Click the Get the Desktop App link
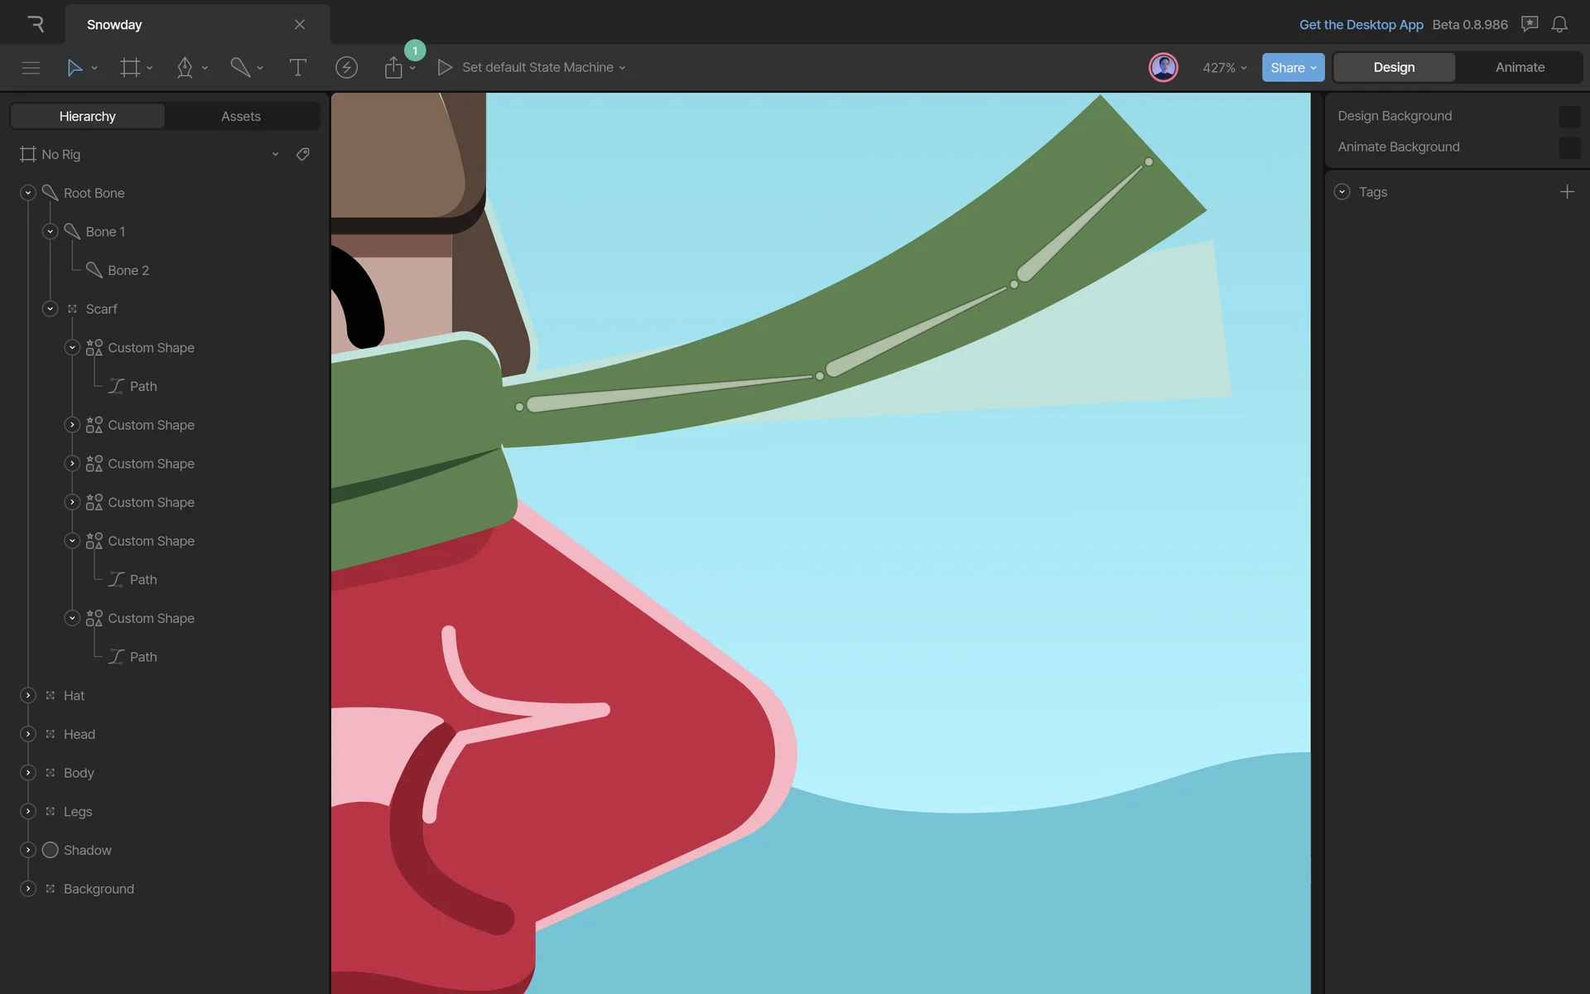 [x=1361, y=25]
